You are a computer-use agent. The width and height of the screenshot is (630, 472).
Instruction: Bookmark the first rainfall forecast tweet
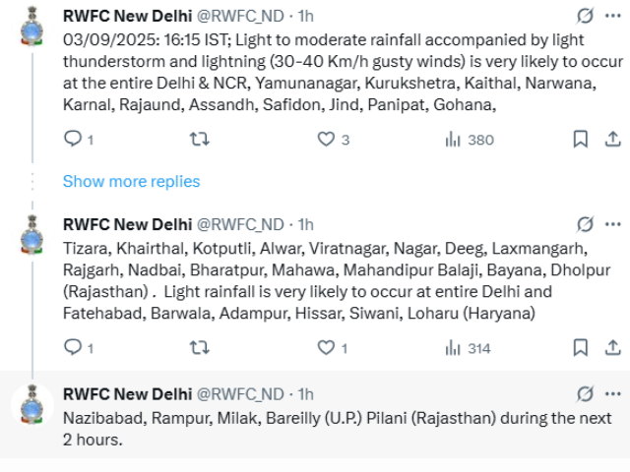[x=581, y=140]
